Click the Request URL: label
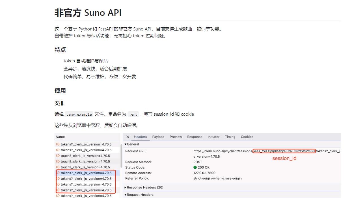 136,151
